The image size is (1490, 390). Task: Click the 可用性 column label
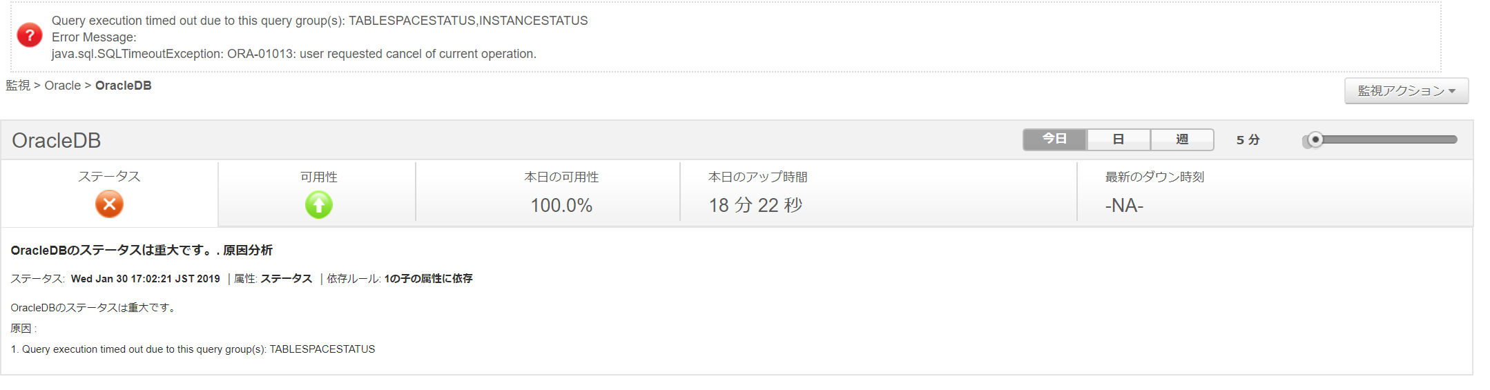point(318,177)
